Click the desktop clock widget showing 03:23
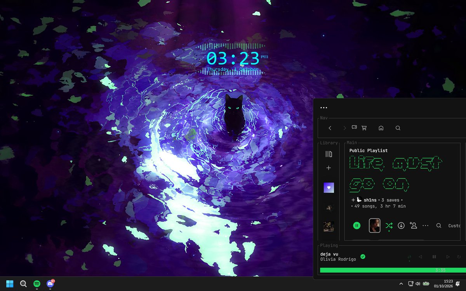 [233, 59]
